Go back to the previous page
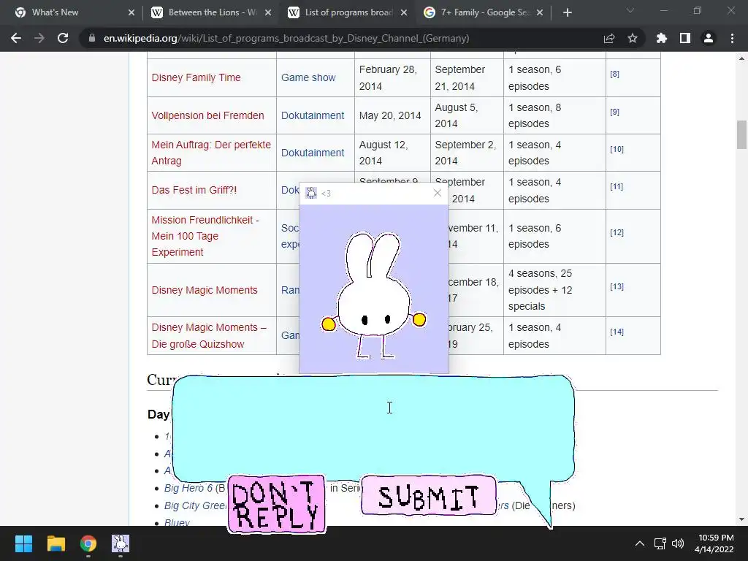The width and height of the screenshot is (748, 561). pyautogui.click(x=16, y=38)
